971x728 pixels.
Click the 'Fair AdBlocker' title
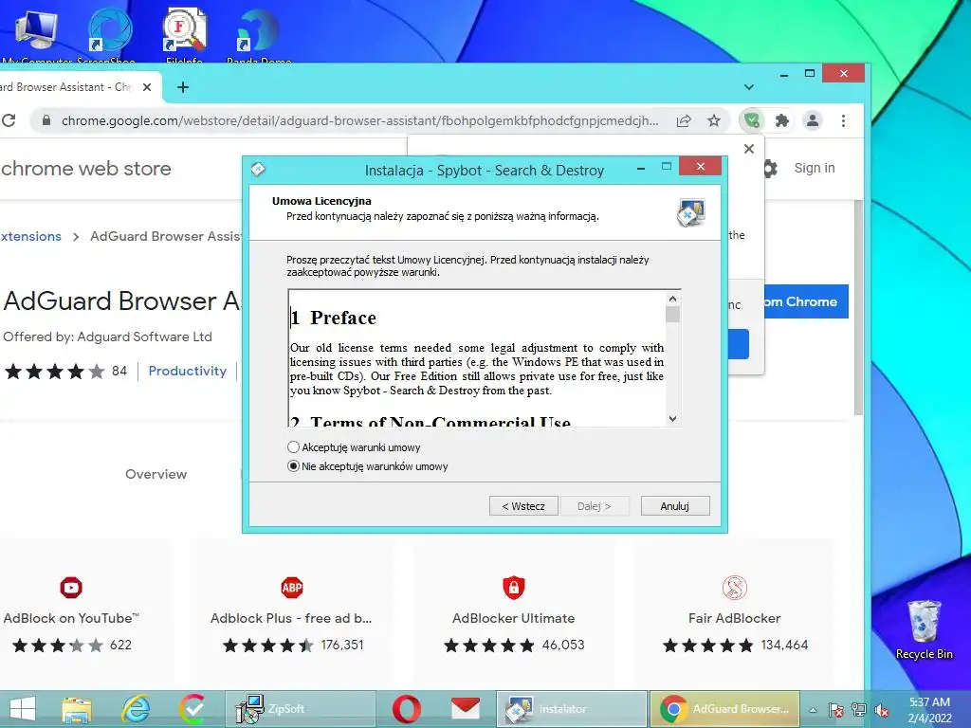735,618
